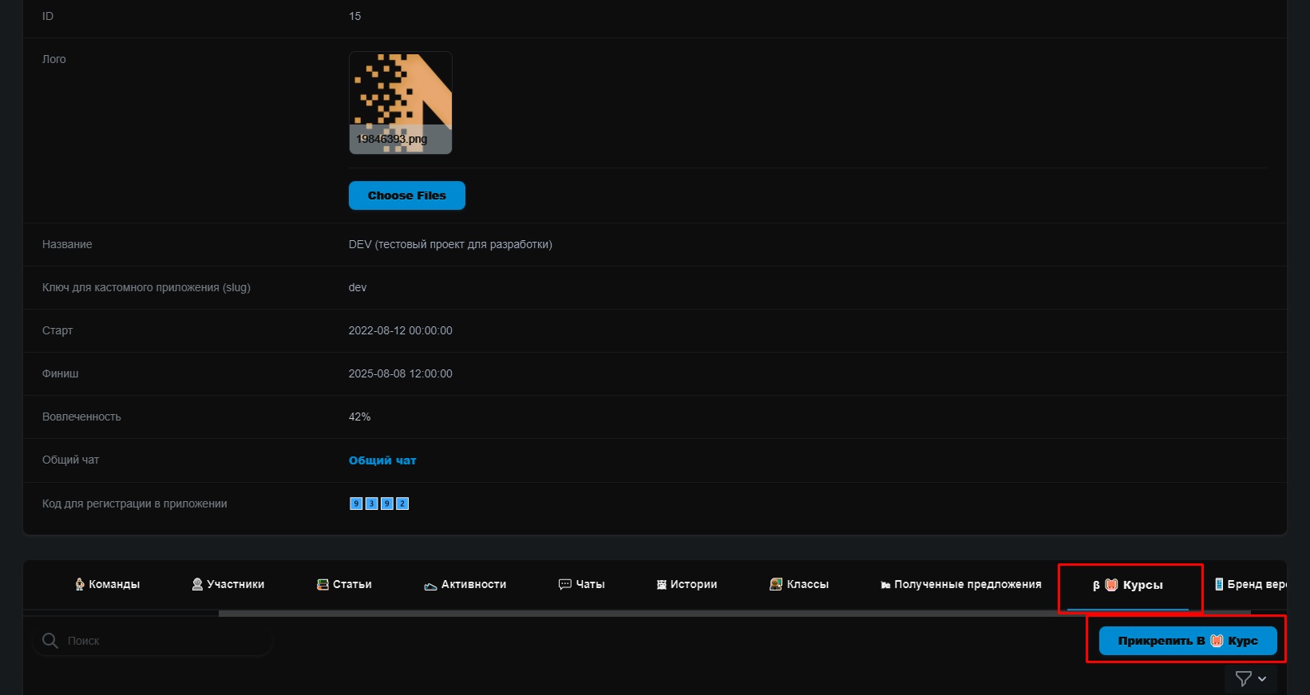Click the 19846393.png logo thumbnail
The height and width of the screenshot is (695, 1310).
coord(400,103)
